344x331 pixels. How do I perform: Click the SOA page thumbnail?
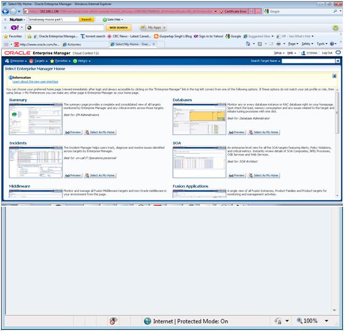pyautogui.click(x=199, y=162)
